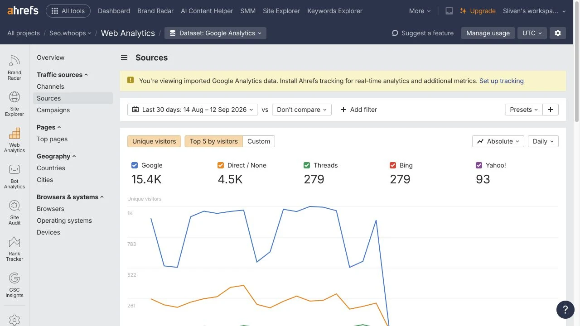Open Cities in side menu
The height and width of the screenshot is (326, 580).
coord(45,180)
